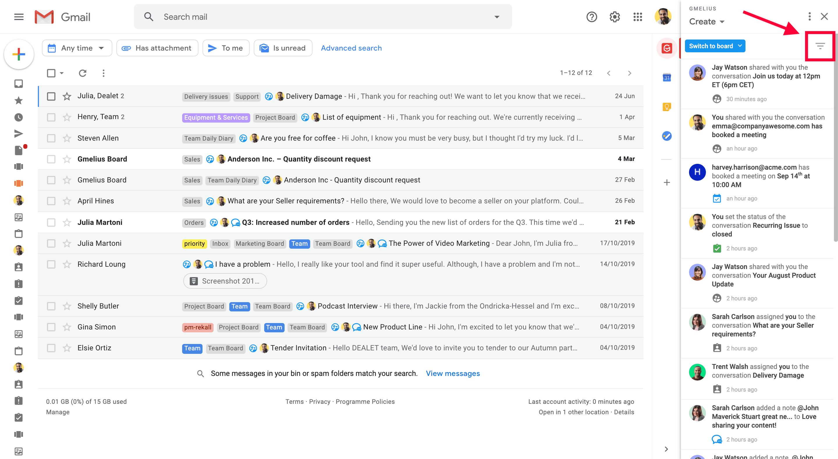Screen dimensions: 838x459
Task: Open the Snoozed clock folder in sidebar
Action: (x=19, y=117)
